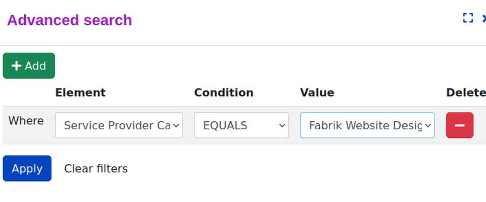Add a new filter row with the Add button
This screenshot has height=202, width=486.
(x=29, y=66)
